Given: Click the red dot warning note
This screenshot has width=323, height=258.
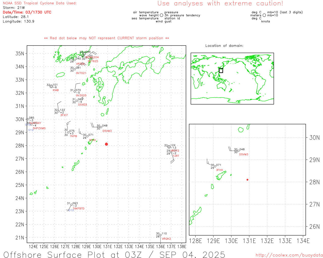Looking at the screenshot, I should 106,38.
